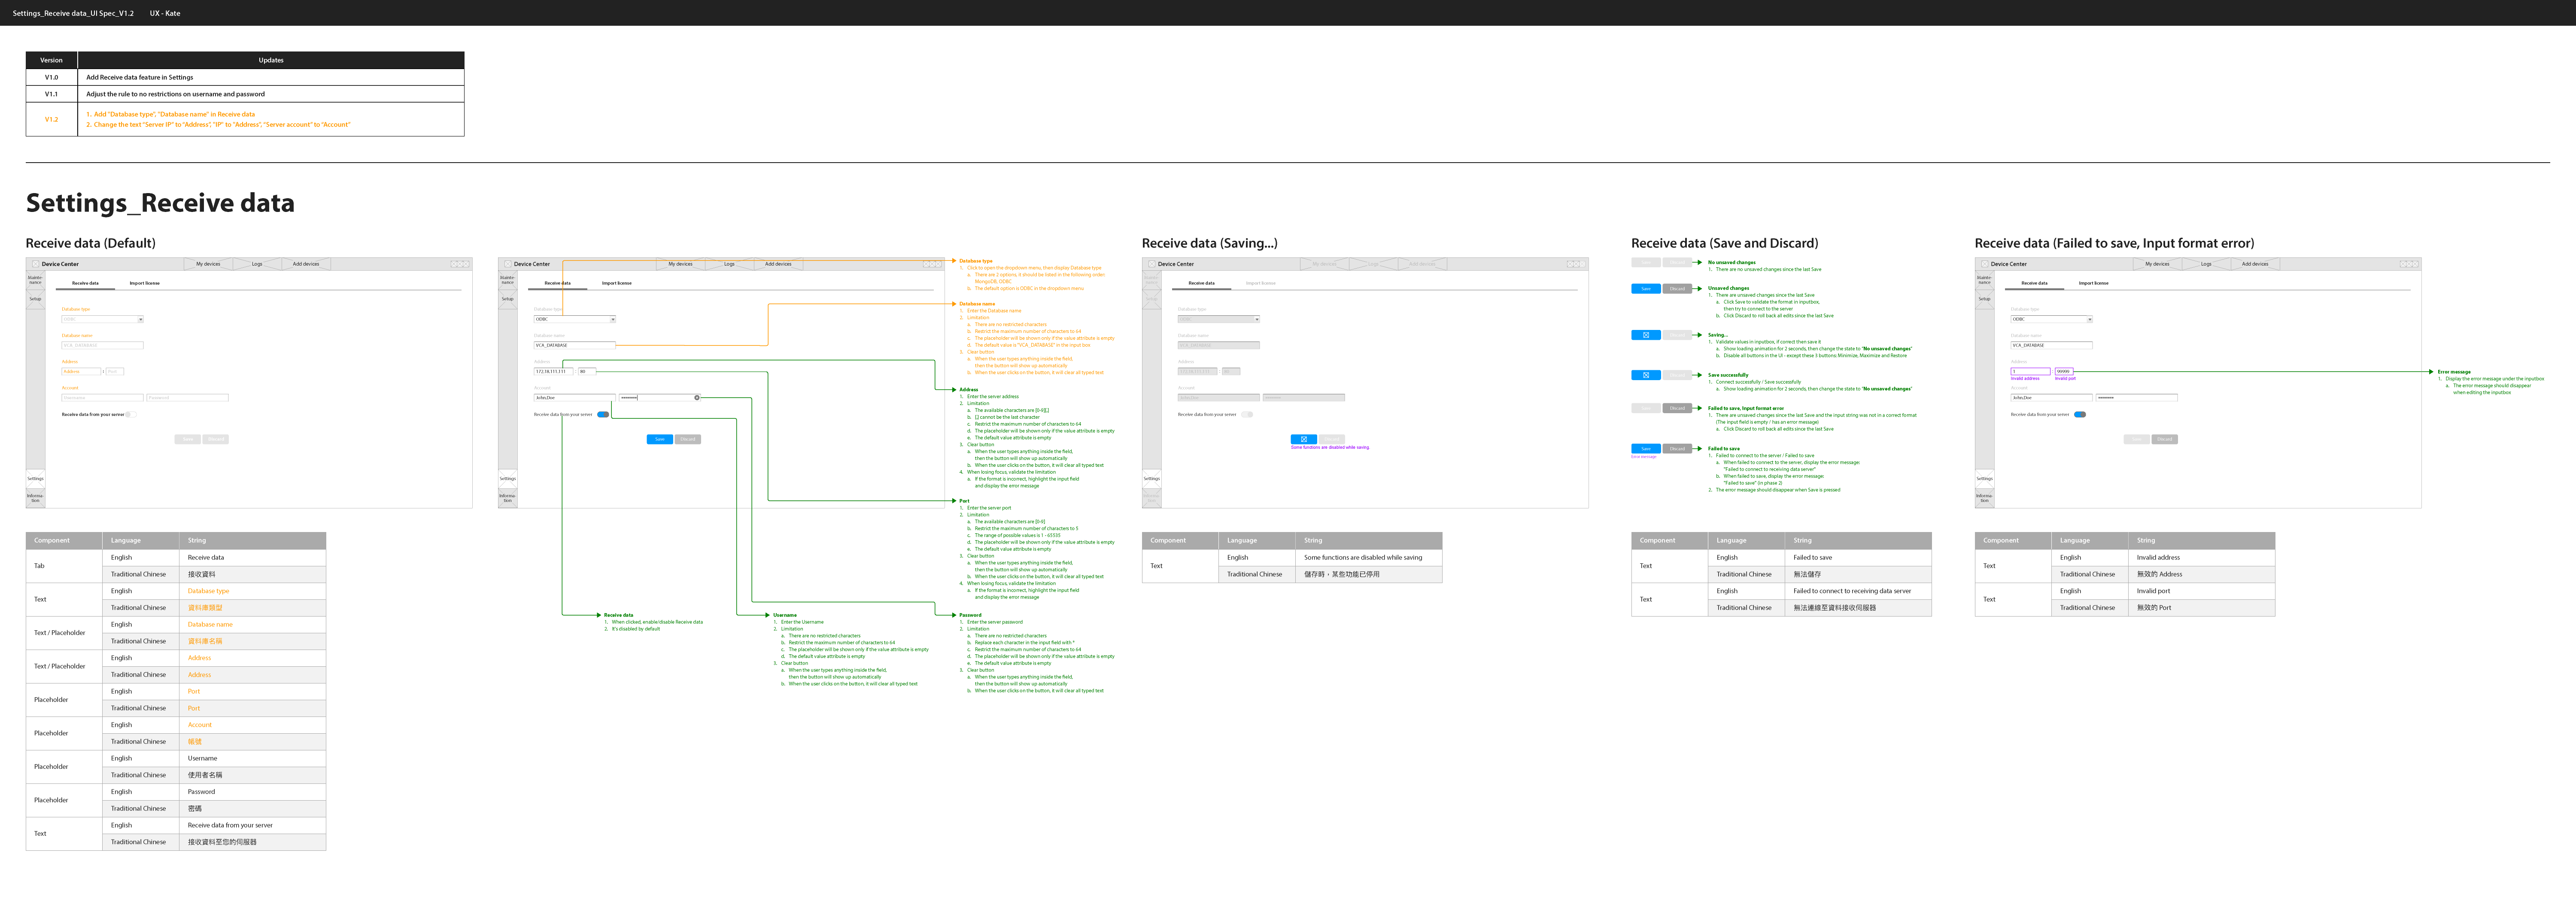Click loading icon button in Saving mockup window

(x=1303, y=439)
